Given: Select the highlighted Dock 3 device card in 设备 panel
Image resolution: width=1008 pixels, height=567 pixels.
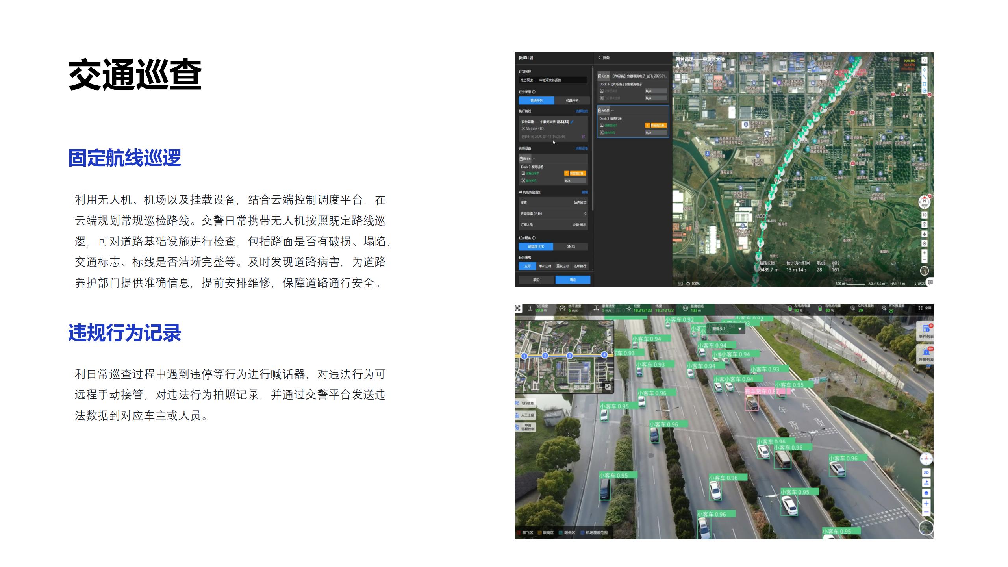Looking at the screenshot, I should [x=633, y=121].
